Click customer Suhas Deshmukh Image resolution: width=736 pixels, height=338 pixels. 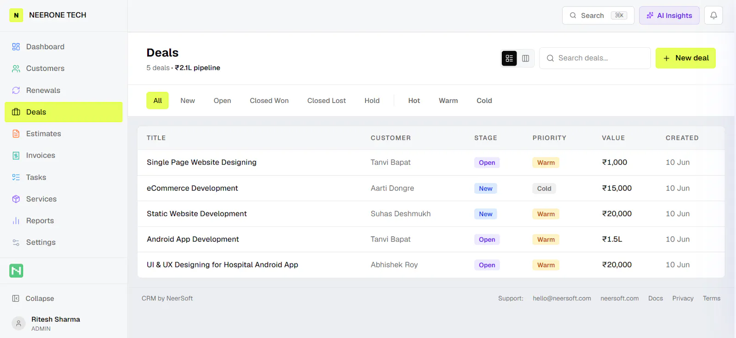(401, 214)
